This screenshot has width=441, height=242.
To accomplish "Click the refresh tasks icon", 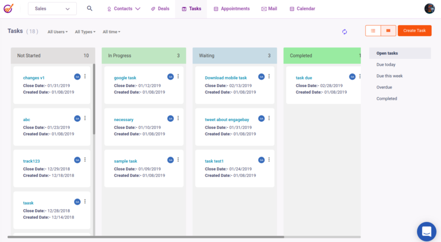I will pyautogui.click(x=345, y=32).
